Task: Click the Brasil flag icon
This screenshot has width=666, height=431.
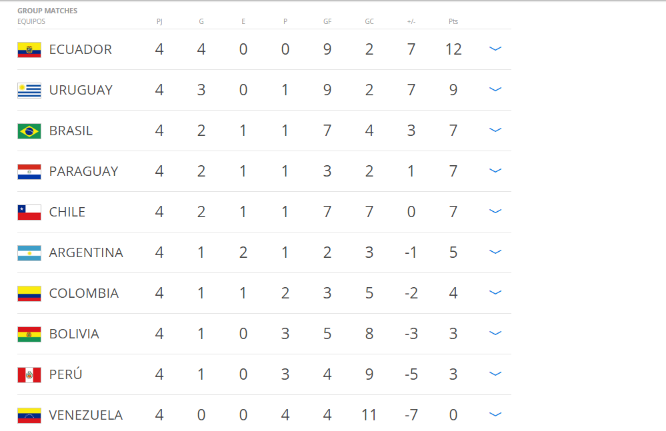Action: click(29, 131)
